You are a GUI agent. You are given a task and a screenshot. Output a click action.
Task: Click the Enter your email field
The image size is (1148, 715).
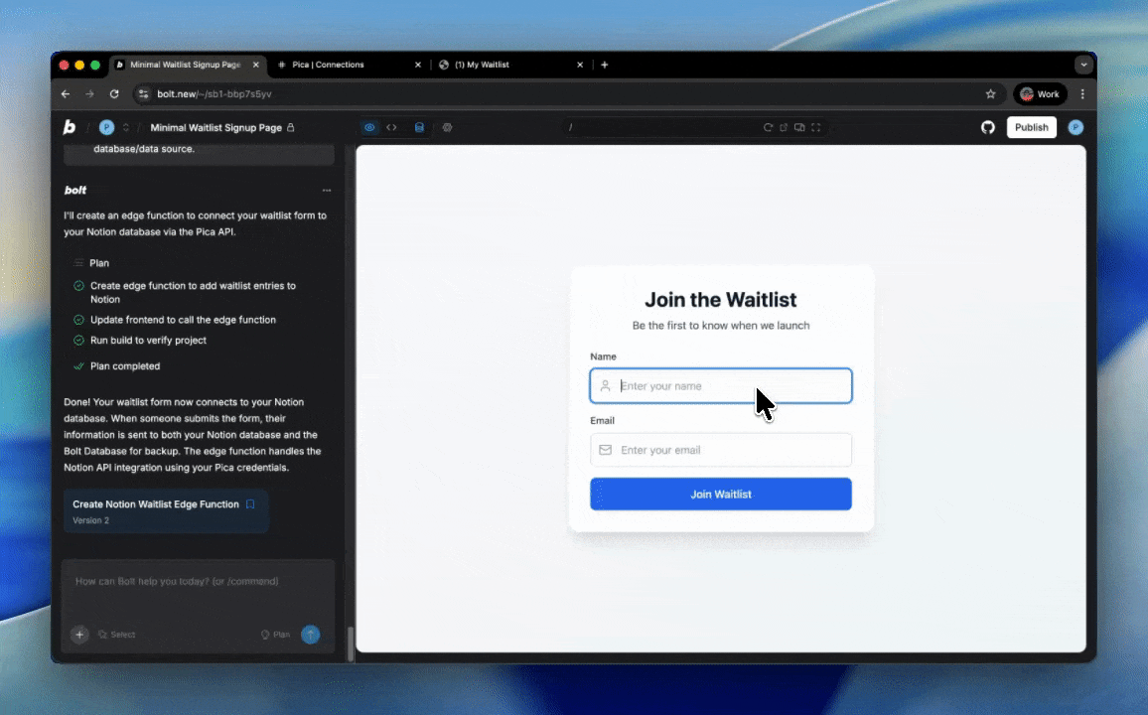pyautogui.click(x=720, y=450)
